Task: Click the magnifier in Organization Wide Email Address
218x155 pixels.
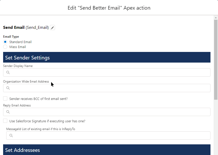Action: tap(8, 88)
